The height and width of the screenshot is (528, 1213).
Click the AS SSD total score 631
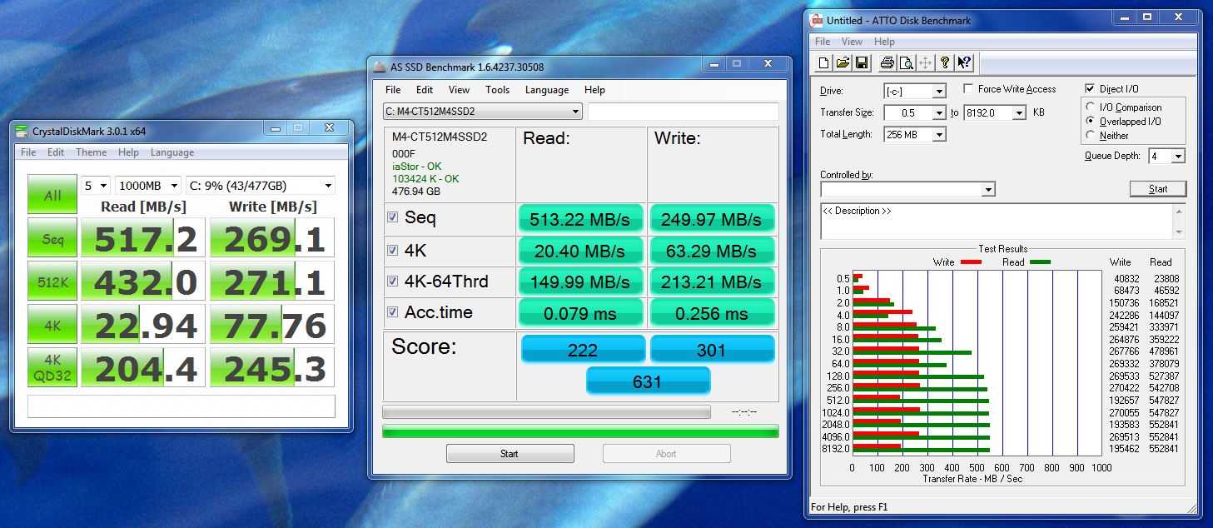(x=648, y=381)
